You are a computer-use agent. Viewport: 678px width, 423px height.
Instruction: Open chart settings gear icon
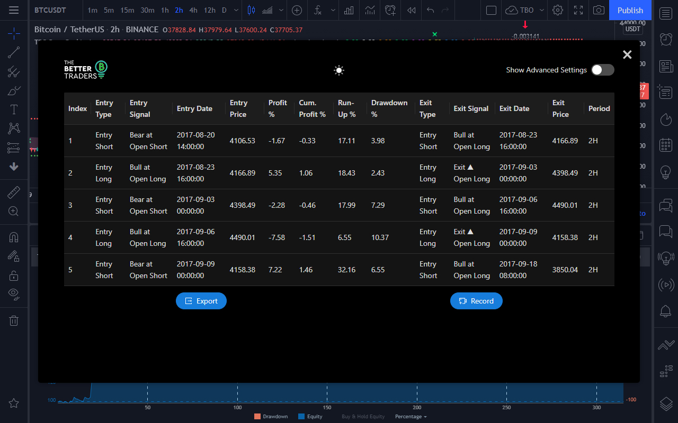557,10
